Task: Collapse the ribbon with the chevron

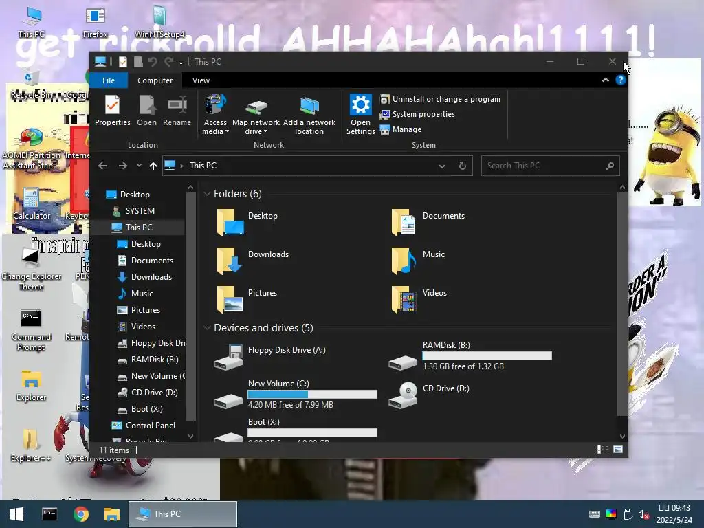Action: coord(605,80)
